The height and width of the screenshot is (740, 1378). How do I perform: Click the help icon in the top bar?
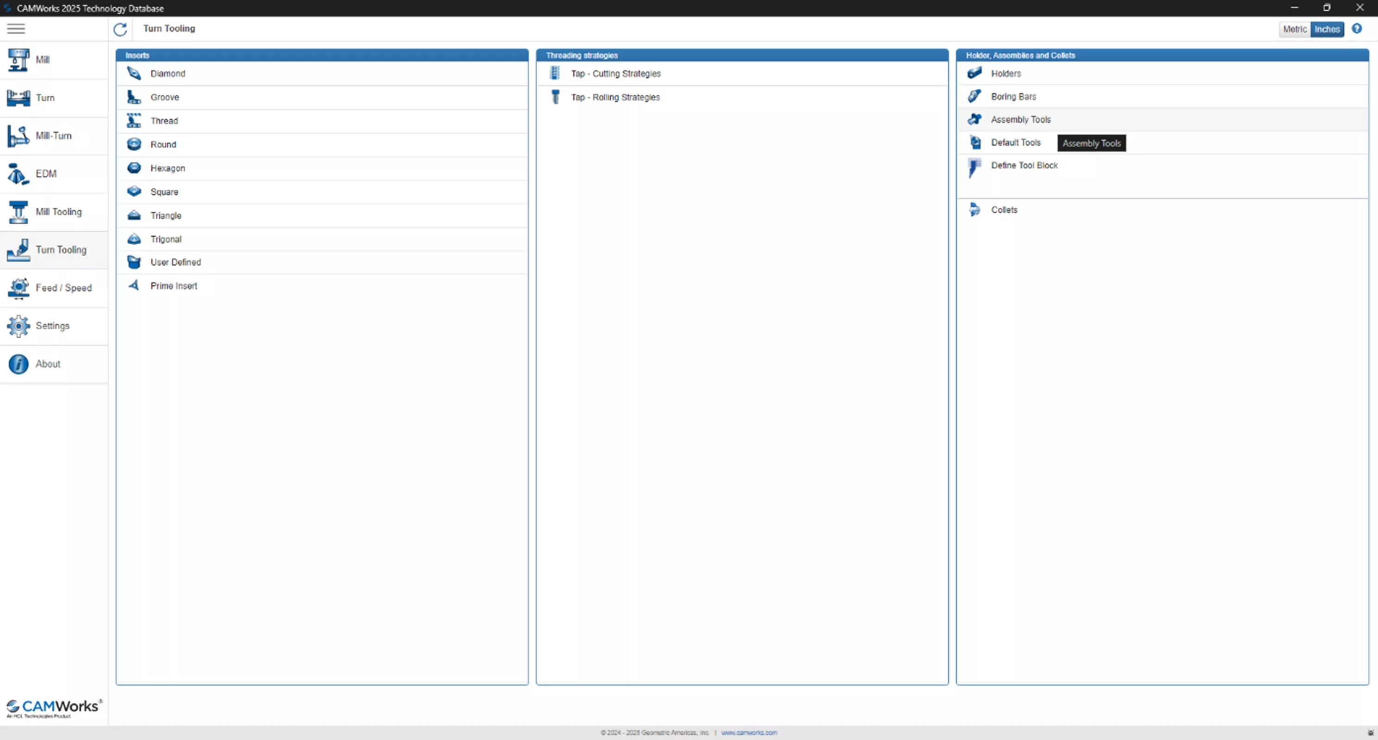(1357, 28)
